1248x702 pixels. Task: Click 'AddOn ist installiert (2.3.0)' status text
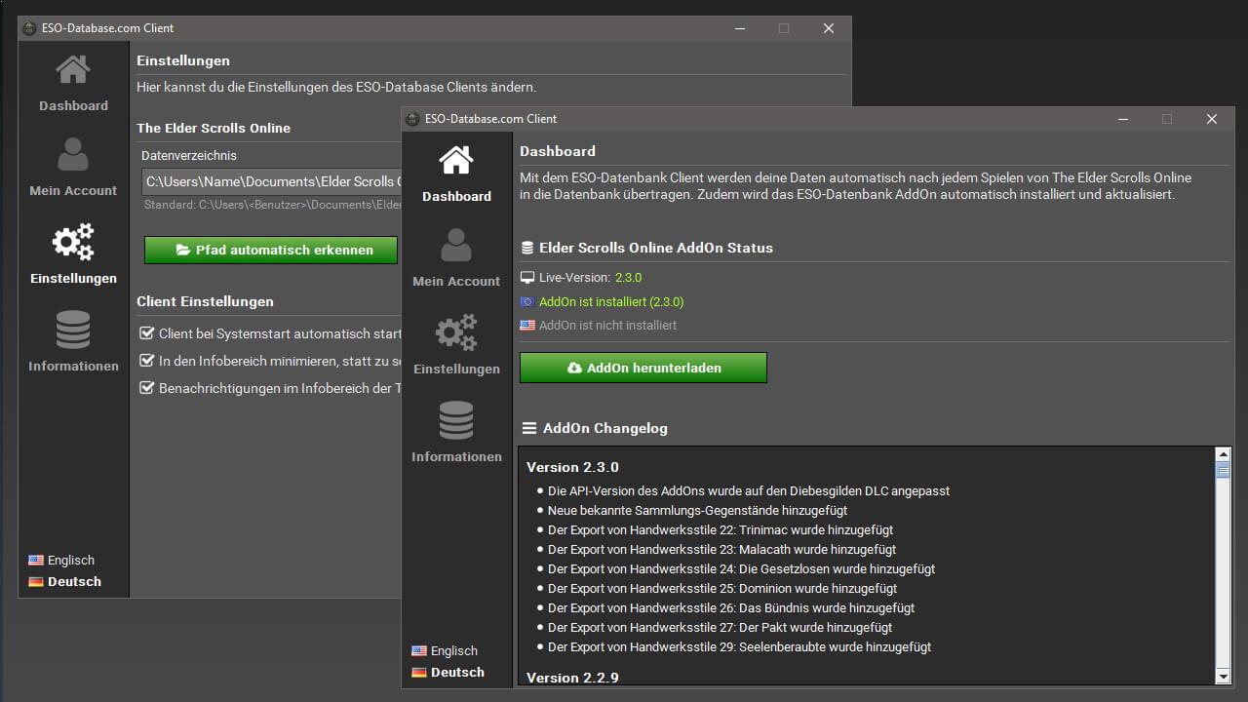611,302
